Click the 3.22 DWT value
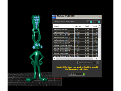The image size is (121, 91). (87, 45)
